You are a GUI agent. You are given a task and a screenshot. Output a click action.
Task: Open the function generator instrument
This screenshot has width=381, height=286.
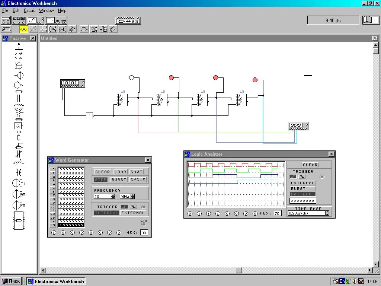(19, 20)
